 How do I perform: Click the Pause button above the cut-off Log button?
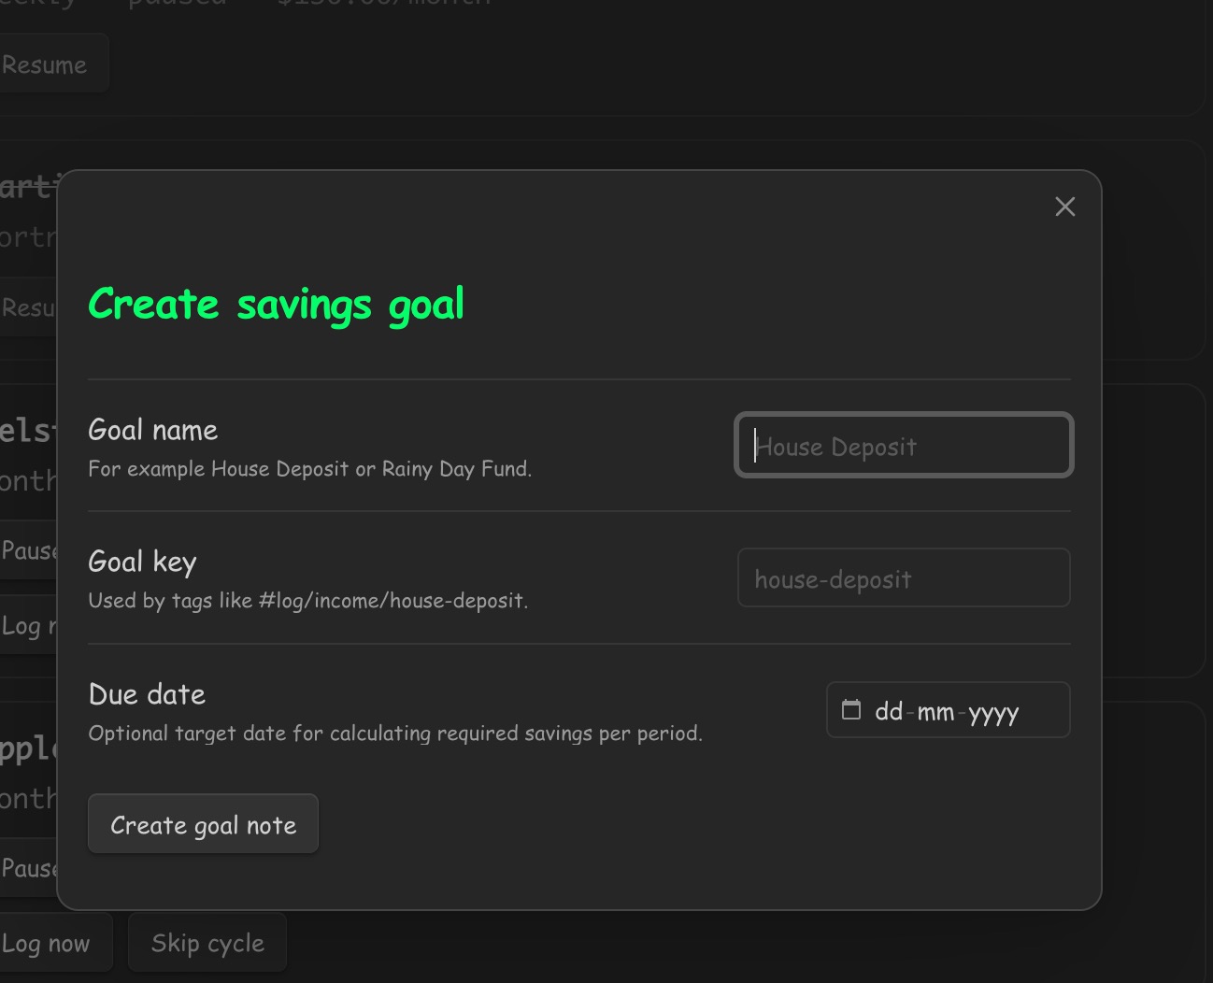[28, 550]
